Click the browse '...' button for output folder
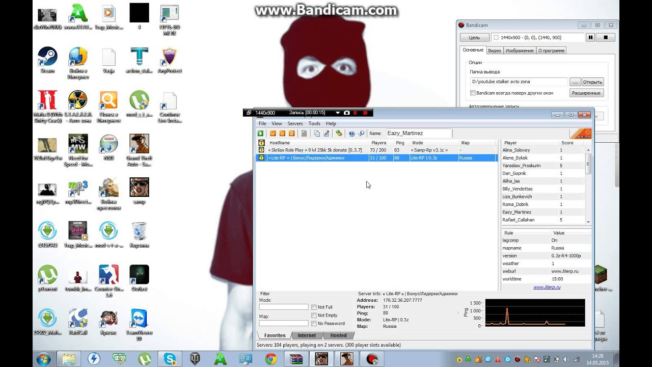The height and width of the screenshot is (367, 652). [x=575, y=82]
